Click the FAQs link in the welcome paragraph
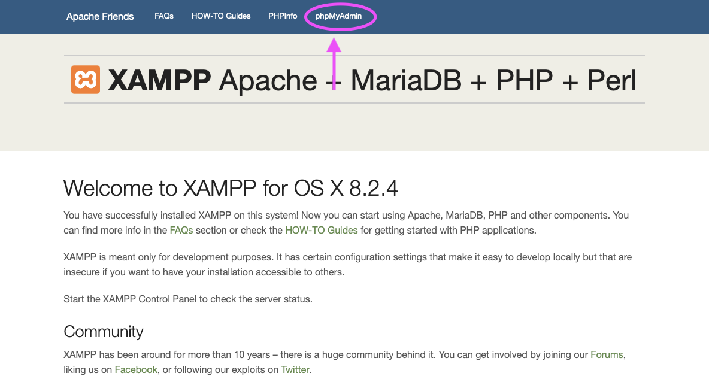This screenshot has height=382, width=709. pos(181,230)
